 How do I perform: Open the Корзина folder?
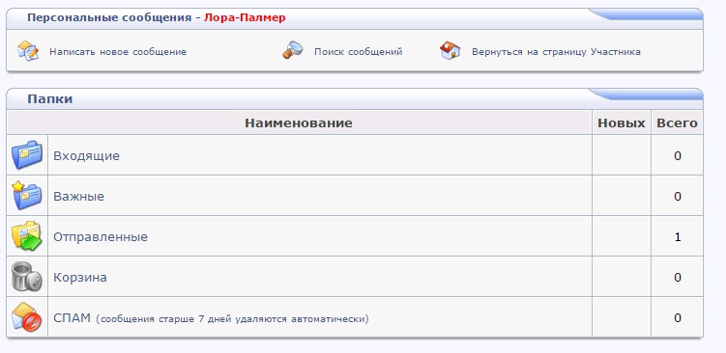[x=80, y=277]
